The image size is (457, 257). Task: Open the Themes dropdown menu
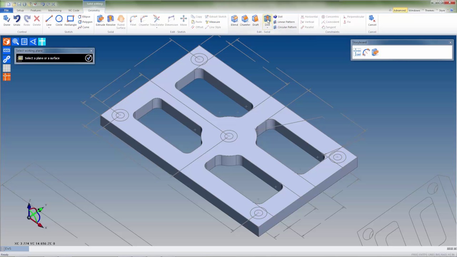[431, 10]
